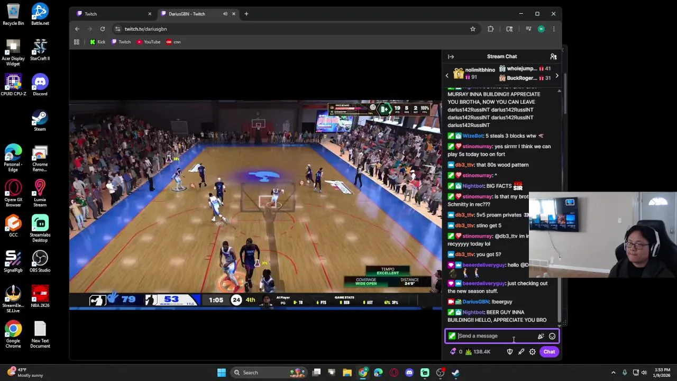Open the Steam desktop shortcut
The height and width of the screenshot is (381, 677).
click(x=40, y=121)
